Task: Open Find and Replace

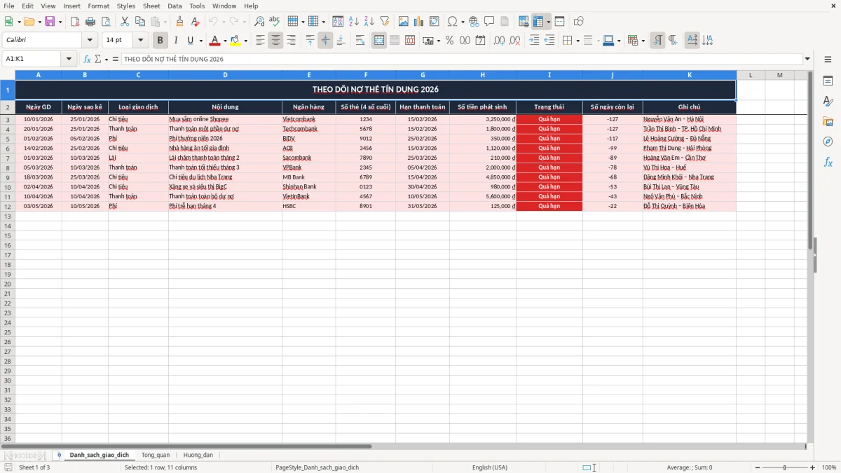Action: pos(259,22)
